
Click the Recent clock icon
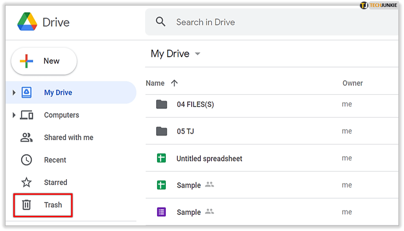click(x=27, y=160)
